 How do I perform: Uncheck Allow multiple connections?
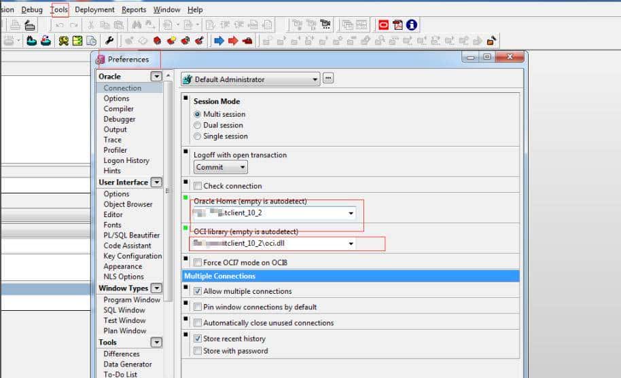(x=198, y=291)
